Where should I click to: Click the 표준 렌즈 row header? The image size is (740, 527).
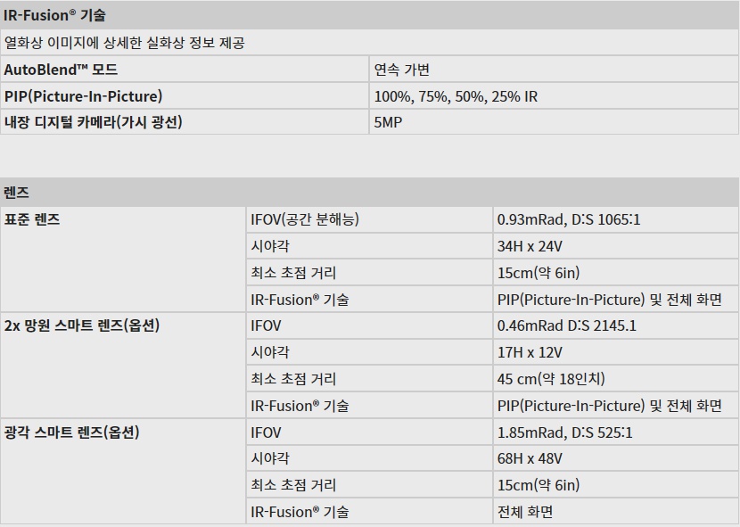point(32,219)
